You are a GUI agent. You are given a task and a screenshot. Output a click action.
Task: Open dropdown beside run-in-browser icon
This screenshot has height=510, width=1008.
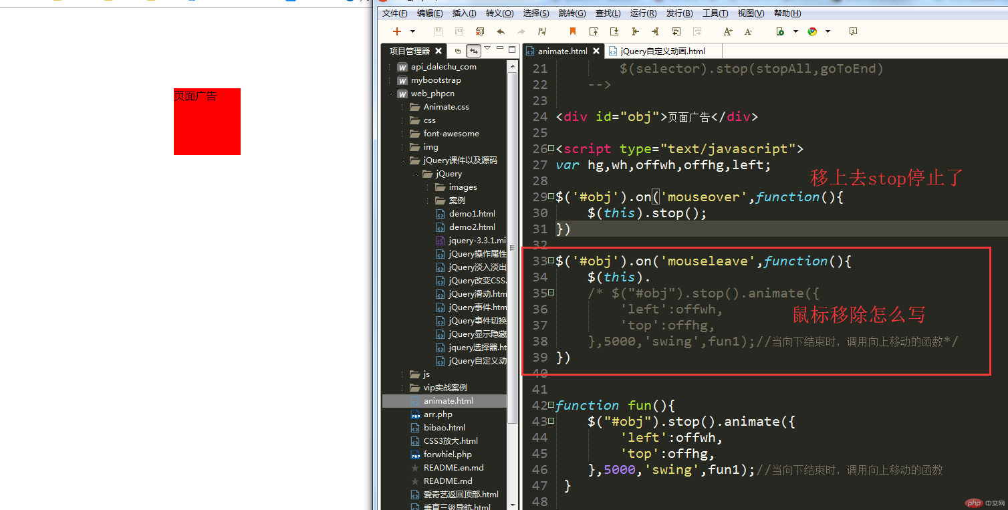click(795, 31)
